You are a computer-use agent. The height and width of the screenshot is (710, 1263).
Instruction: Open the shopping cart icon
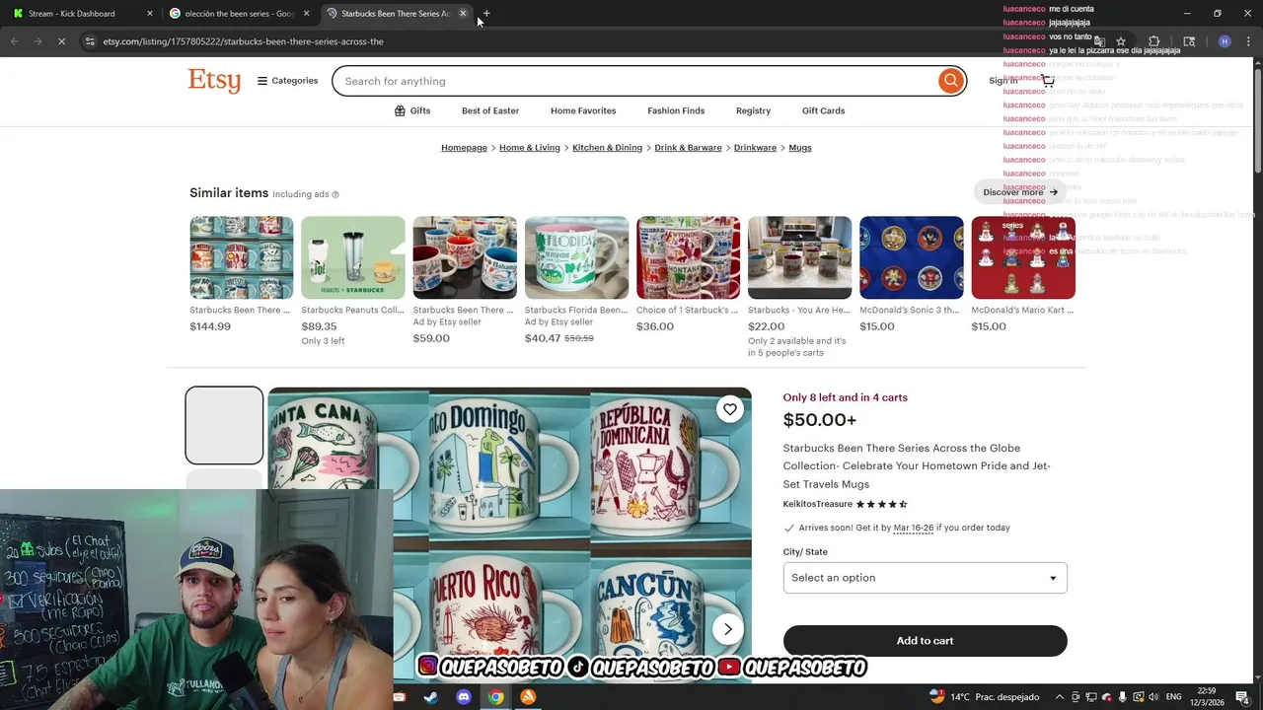coord(1048,81)
